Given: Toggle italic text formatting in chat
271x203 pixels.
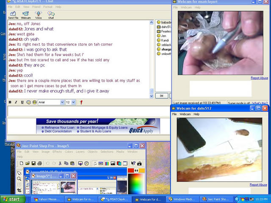Looking at the screenshot, I should pyautogui.click(x=16, y=102).
